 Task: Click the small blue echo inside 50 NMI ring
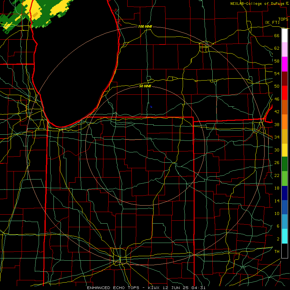pyautogui.click(x=151, y=107)
